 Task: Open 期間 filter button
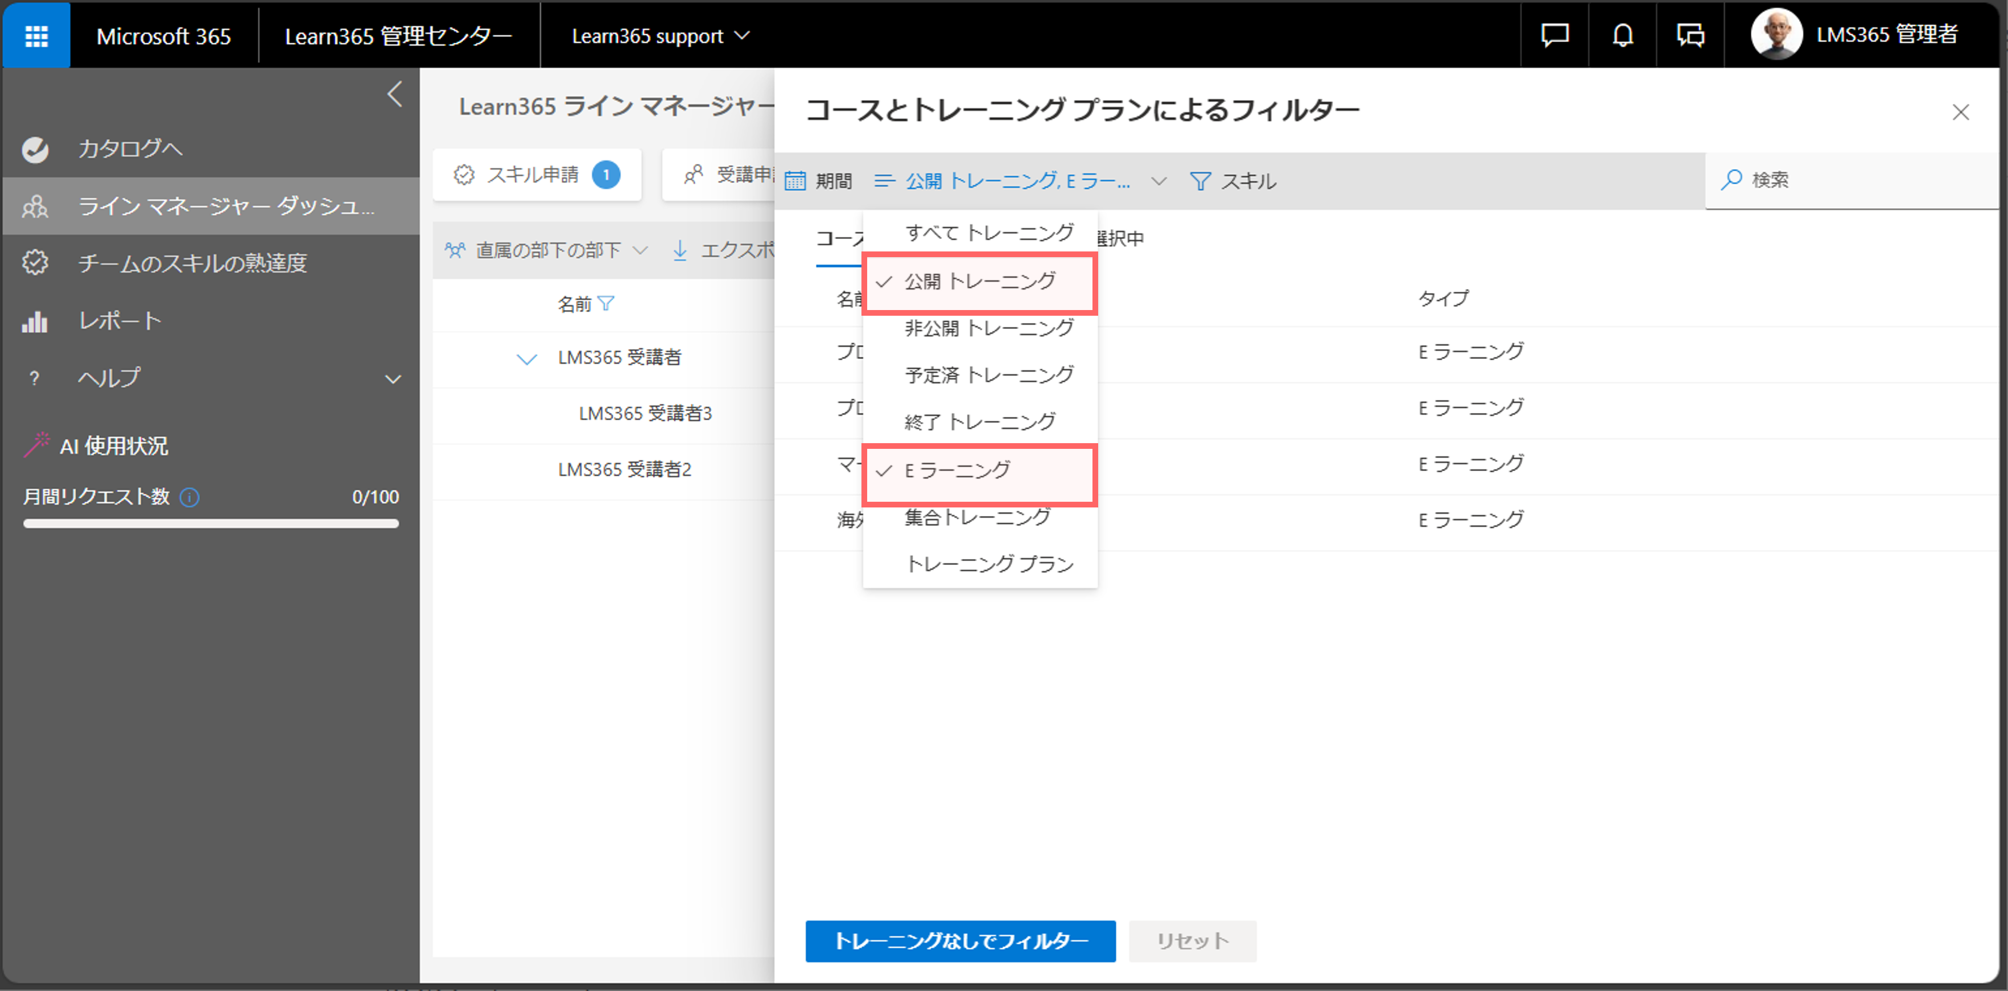pos(818,181)
